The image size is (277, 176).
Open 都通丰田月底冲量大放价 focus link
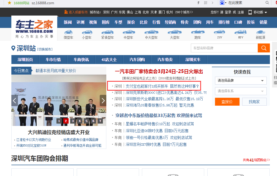[56, 71]
